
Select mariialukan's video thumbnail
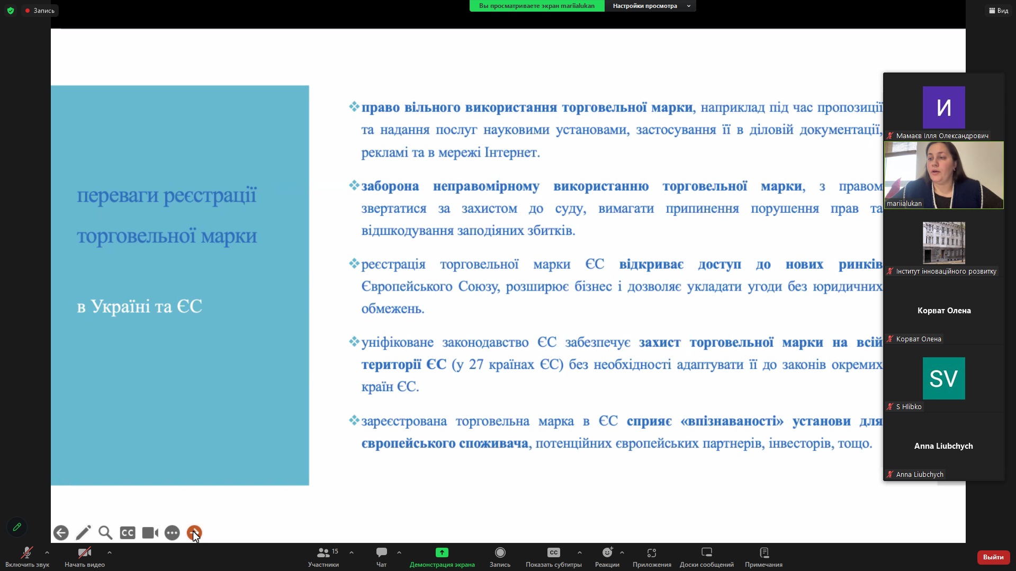click(x=943, y=175)
